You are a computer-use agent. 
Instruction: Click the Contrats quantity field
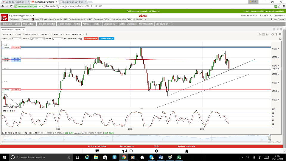[x=15, y=39]
